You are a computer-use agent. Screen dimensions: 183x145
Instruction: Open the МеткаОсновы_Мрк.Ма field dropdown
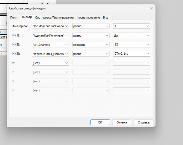(50, 54)
